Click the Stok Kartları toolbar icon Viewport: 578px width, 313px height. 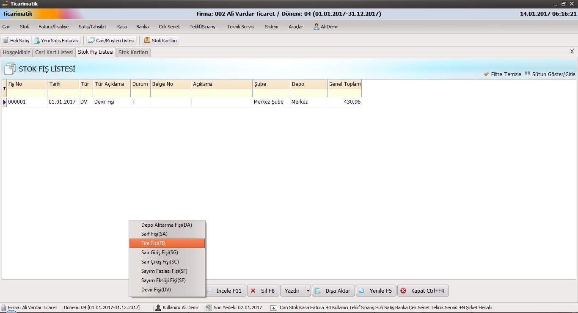pyautogui.click(x=147, y=41)
